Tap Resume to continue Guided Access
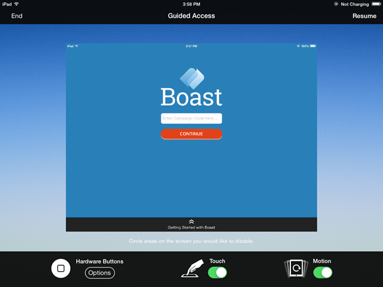 point(364,16)
